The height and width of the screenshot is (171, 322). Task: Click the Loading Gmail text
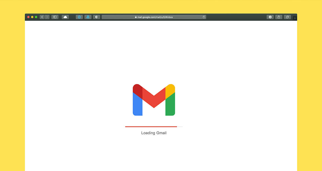[x=154, y=133]
